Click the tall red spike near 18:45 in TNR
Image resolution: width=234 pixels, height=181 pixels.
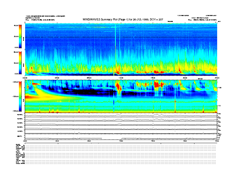tap(175, 106)
